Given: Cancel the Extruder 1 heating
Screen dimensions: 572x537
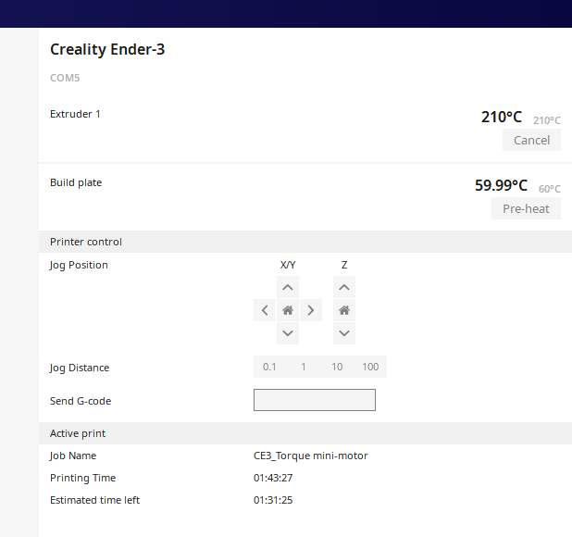Looking at the screenshot, I should (531, 140).
